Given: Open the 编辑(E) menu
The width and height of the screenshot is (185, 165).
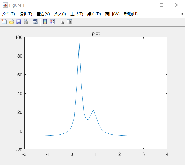Looking at the screenshot, I should [x=26, y=14].
